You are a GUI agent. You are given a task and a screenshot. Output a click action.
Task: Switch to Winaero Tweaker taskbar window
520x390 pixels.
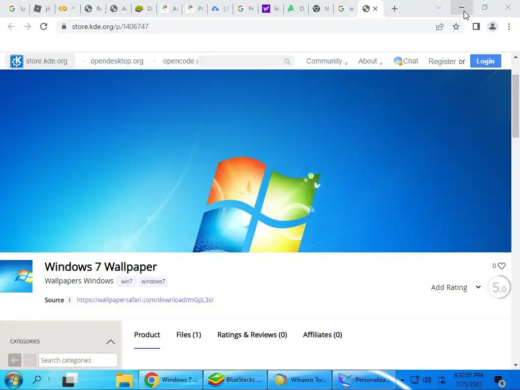point(300,380)
